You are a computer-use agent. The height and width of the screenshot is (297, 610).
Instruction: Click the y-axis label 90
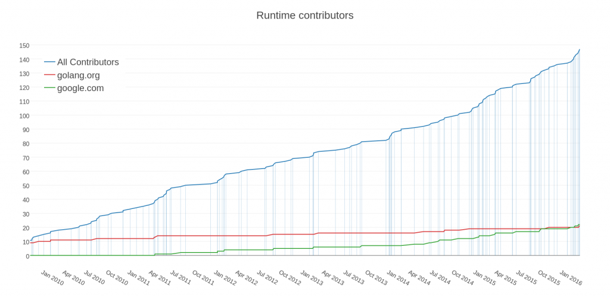(x=26, y=129)
